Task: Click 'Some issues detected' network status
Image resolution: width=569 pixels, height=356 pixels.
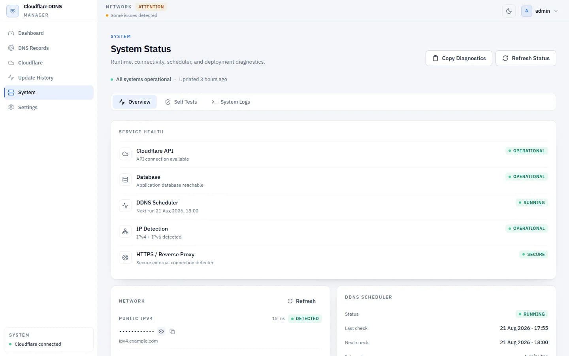Action: (134, 15)
